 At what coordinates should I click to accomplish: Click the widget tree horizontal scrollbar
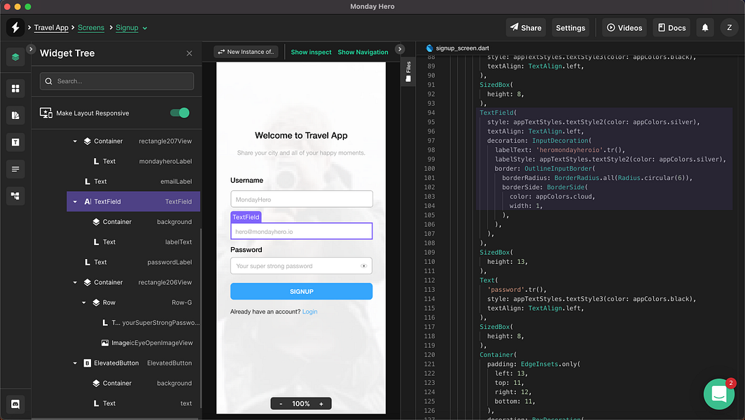pyautogui.click(x=115, y=419)
